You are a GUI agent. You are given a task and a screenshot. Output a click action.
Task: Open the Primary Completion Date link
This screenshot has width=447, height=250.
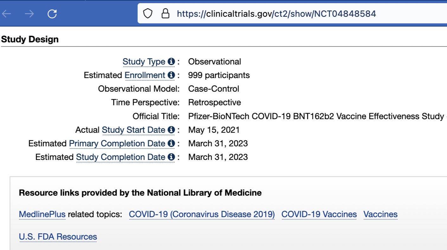pos(117,143)
